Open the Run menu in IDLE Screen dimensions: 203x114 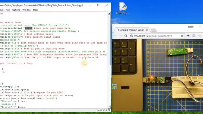(8, 10)
